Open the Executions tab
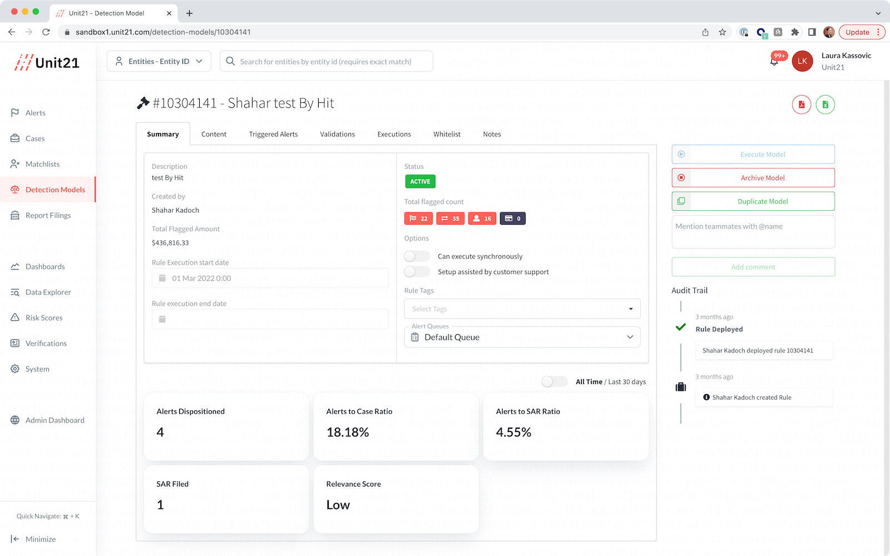Image resolution: width=890 pixels, height=556 pixels. pos(394,134)
